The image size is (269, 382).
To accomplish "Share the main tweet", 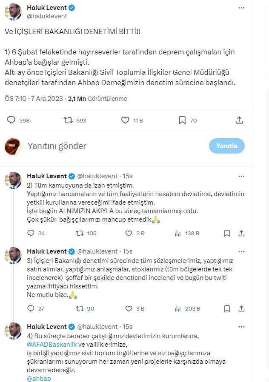I will pyautogui.click(x=239, y=120).
